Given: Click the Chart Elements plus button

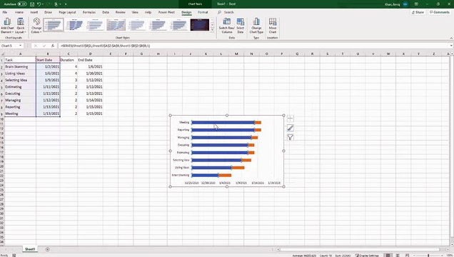Looking at the screenshot, I should pyautogui.click(x=290, y=119).
